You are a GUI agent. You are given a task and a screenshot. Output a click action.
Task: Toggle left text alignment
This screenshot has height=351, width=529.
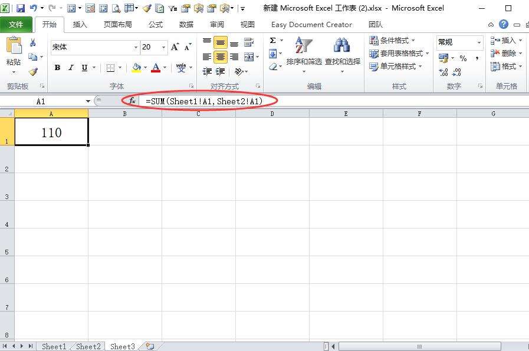point(207,57)
